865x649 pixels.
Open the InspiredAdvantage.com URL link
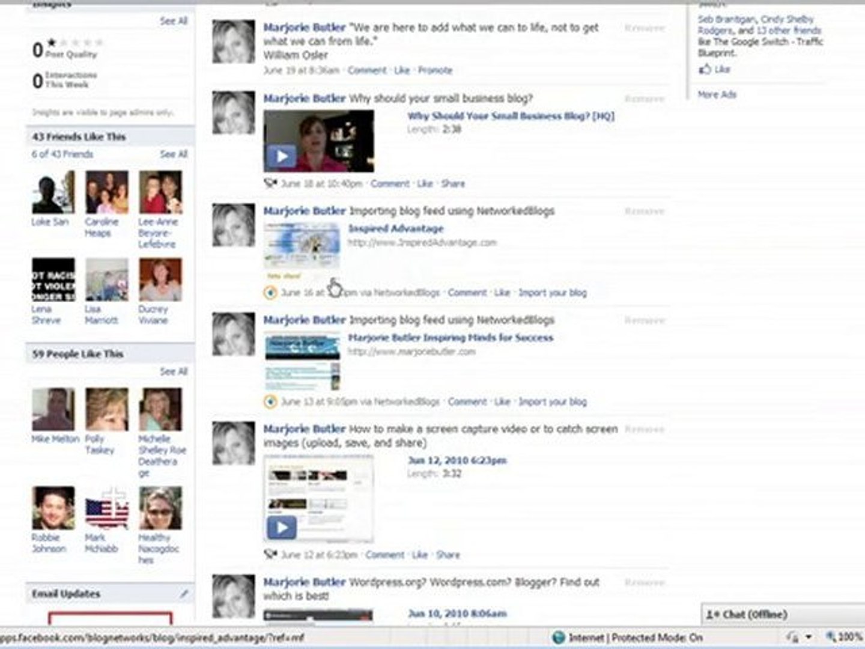point(422,243)
